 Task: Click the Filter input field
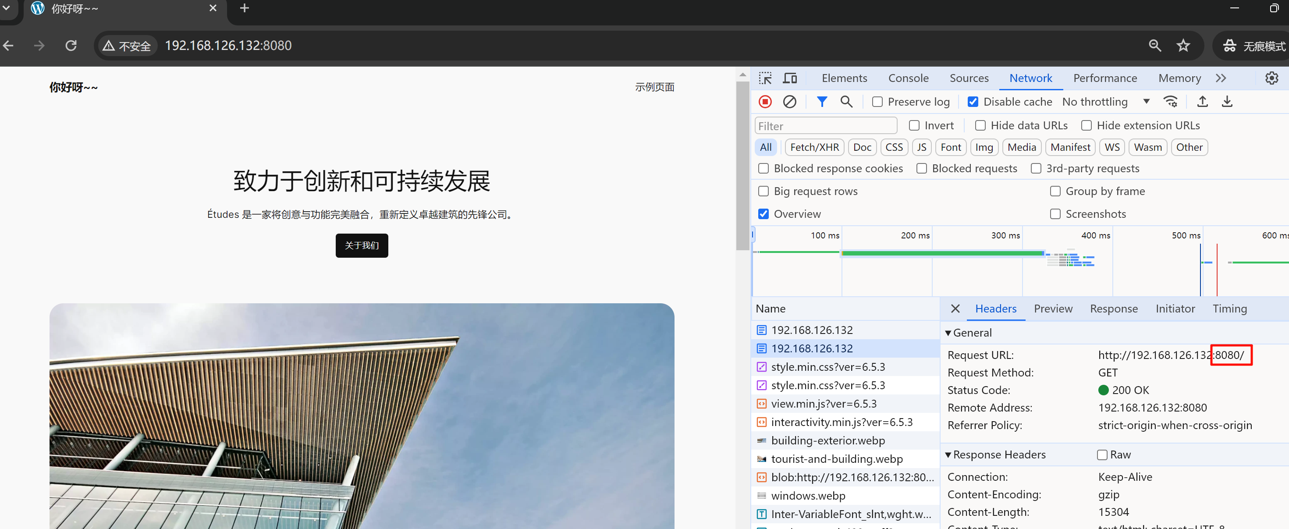coord(825,126)
